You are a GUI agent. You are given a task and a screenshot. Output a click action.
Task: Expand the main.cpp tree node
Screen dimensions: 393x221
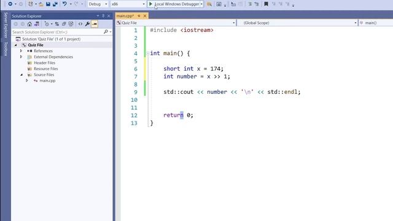point(27,80)
